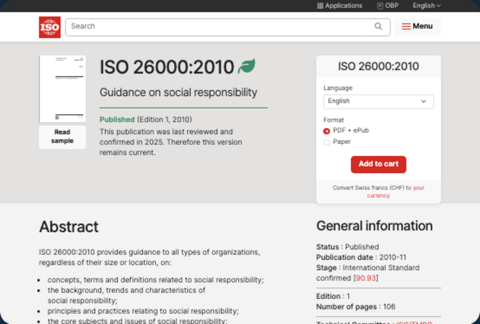Click the ISO 26000:2010 main heading
Screen dimensions: 480x324
167,67
